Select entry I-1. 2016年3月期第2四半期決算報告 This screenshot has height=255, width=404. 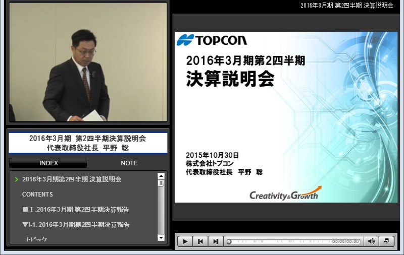tap(76, 225)
